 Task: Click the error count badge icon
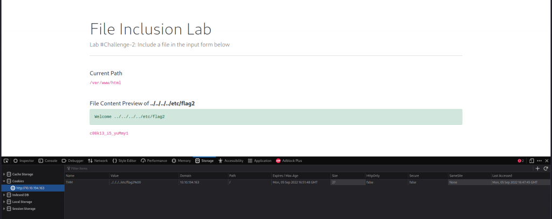[521, 160]
